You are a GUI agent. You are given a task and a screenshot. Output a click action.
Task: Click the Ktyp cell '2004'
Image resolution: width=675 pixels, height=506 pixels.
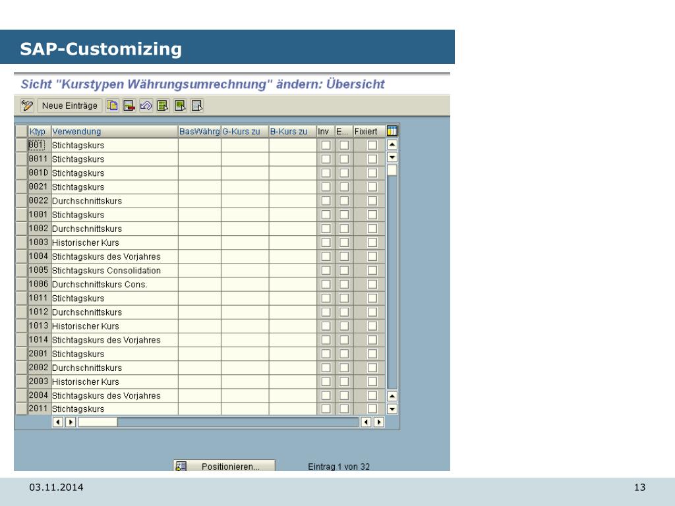coord(39,395)
